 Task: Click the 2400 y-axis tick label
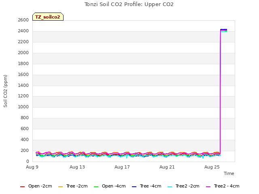[23, 31]
